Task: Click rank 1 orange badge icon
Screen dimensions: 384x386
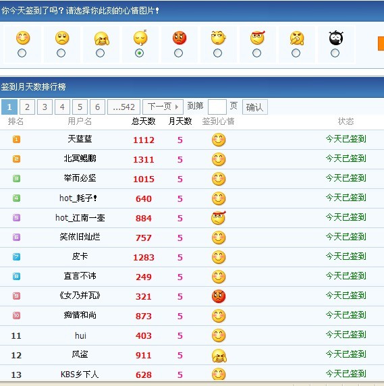Action: click(16, 139)
